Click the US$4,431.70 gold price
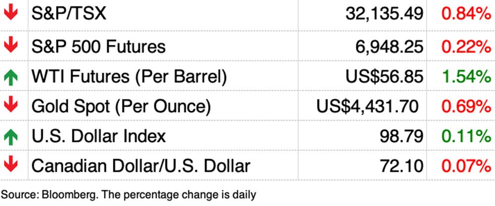Viewport: 495px width, 206px height. tap(368, 106)
